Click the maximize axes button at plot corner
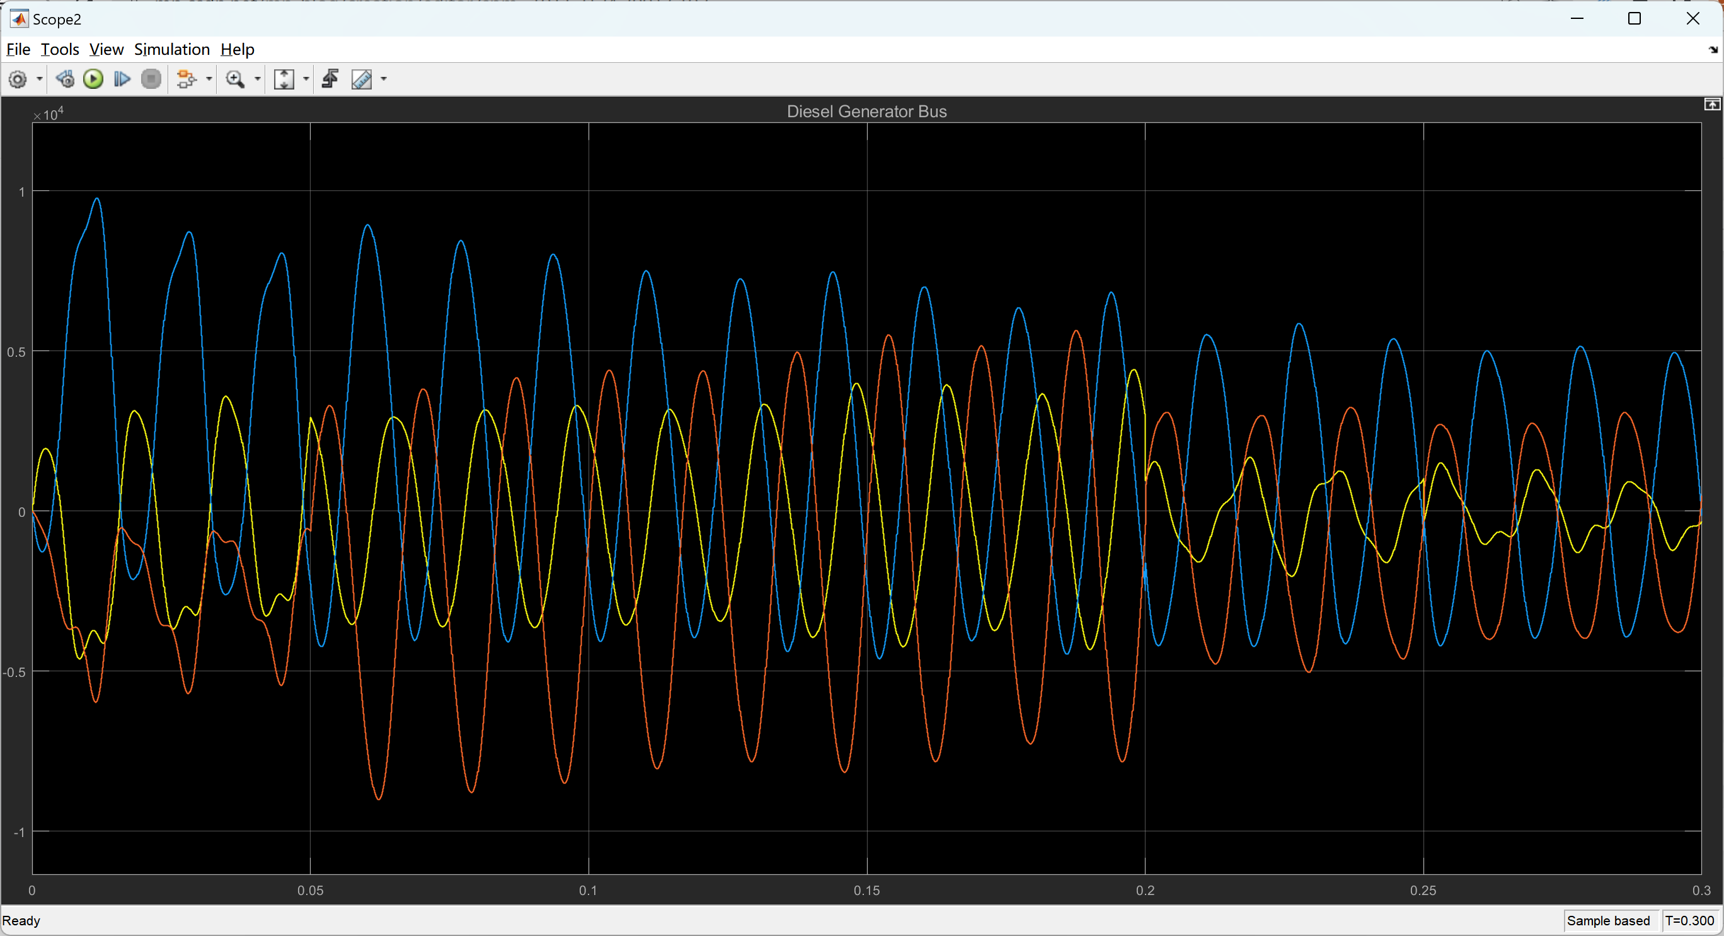 click(1711, 105)
